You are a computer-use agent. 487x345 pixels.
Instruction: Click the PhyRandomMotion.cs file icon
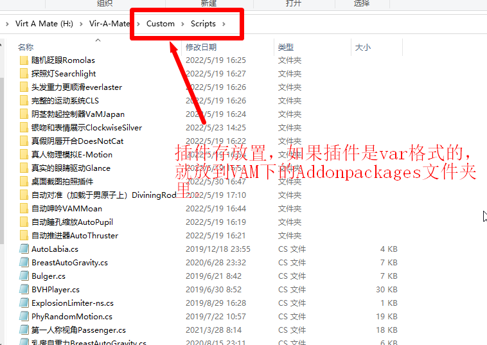[x=24, y=317]
